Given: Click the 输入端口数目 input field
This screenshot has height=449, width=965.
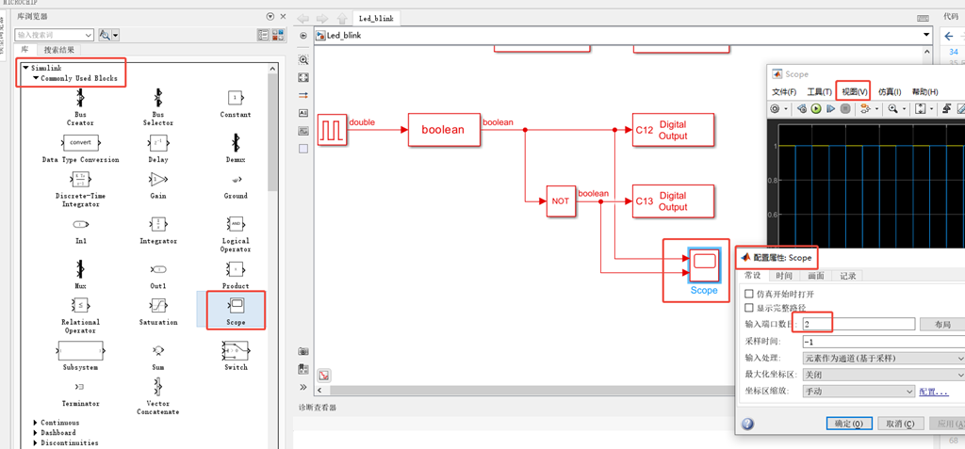Looking at the screenshot, I should (859, 324).
